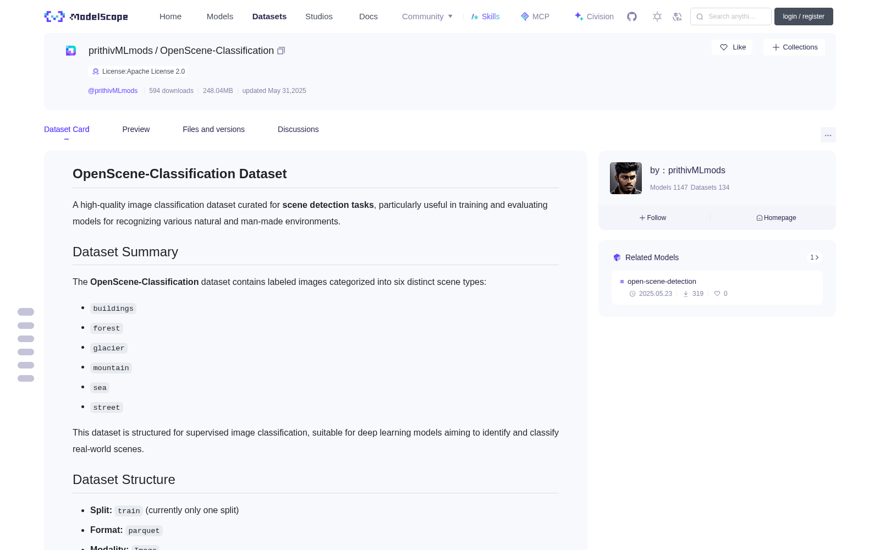Expand Related Models via the 1 chevron
Image resolution: width=880 pixels, height=550 pixels.
[815, 257]
